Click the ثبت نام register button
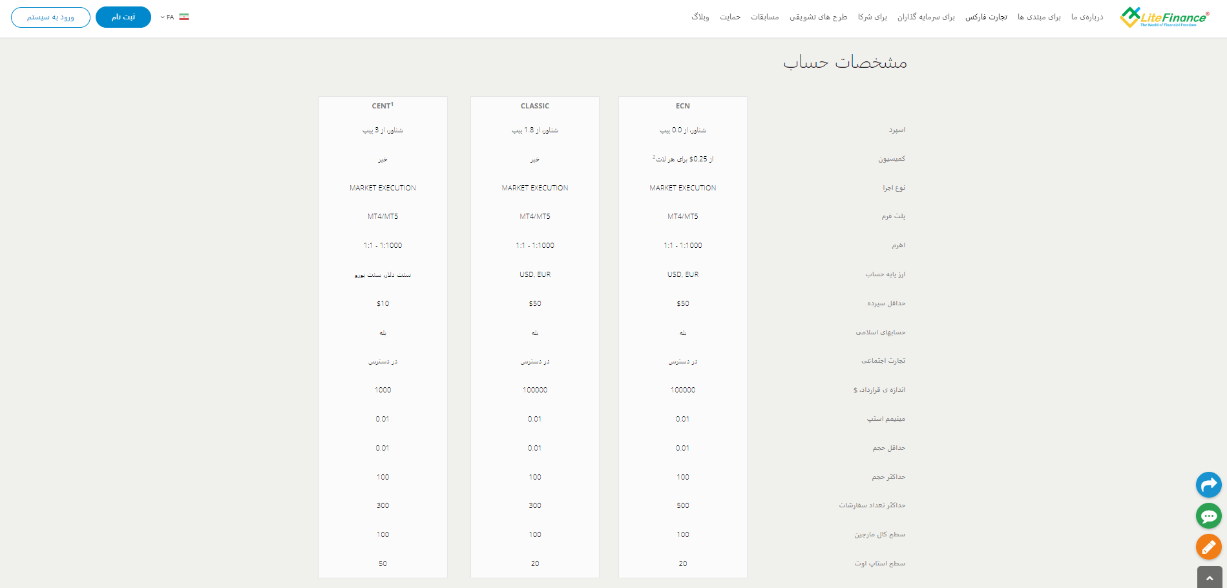This screenshot has height=588, width=1227. tap(123, 17)
